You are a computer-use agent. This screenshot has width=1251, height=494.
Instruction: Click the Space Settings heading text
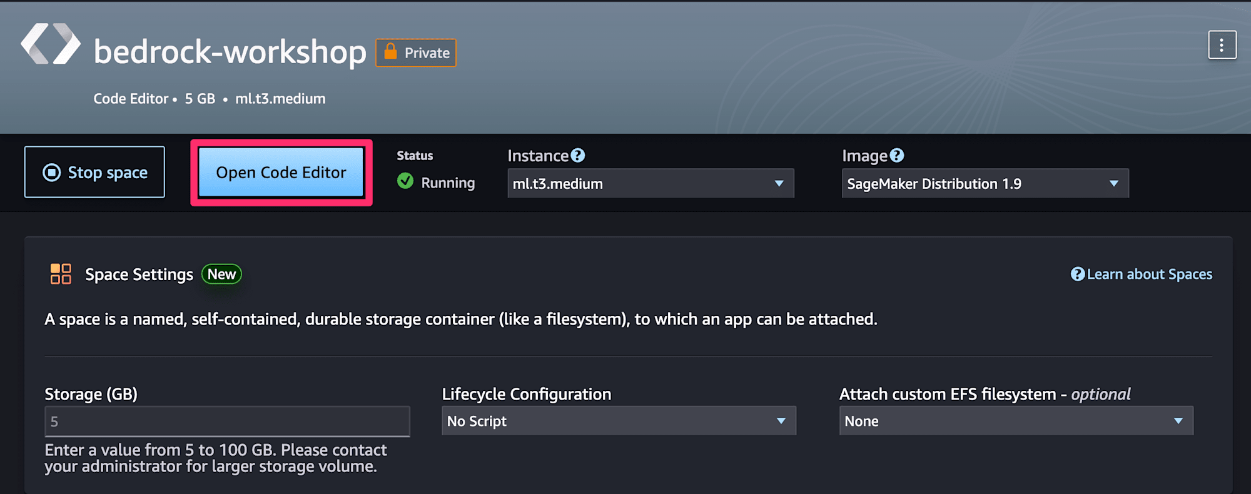139,275
